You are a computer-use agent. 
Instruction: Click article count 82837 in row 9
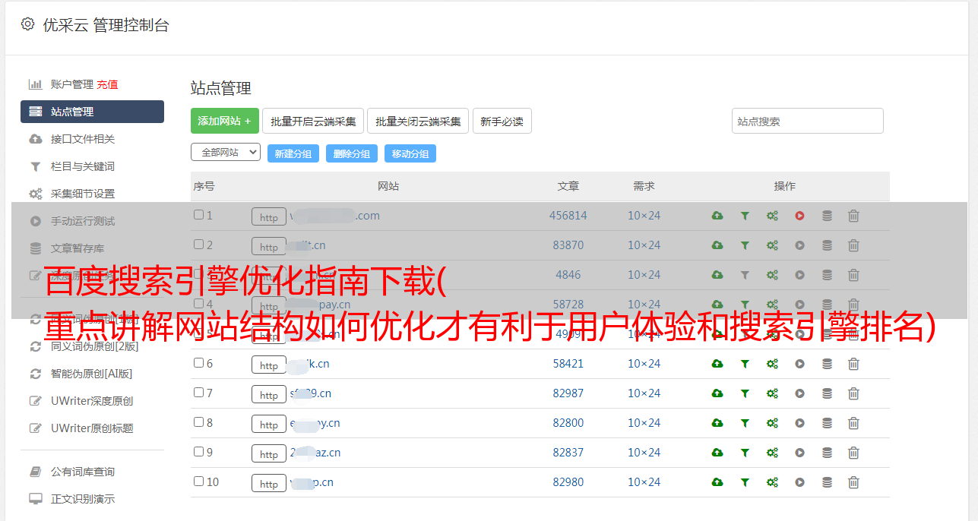(x=568, y=453)
